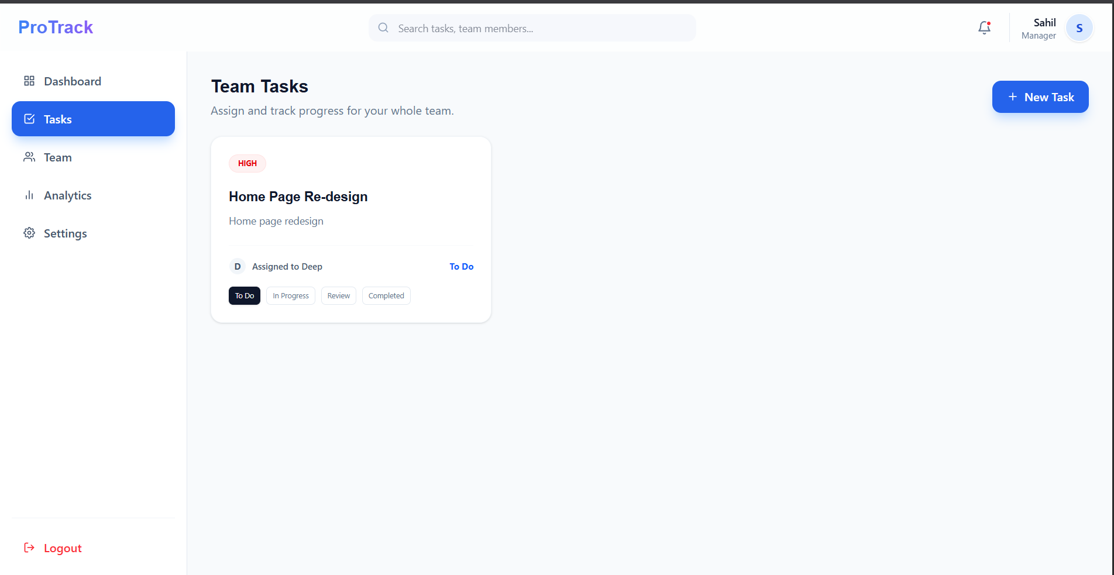The image size is (1114, 575).
Task: Click the ProTrack logo link
Action: pos(56,27)
